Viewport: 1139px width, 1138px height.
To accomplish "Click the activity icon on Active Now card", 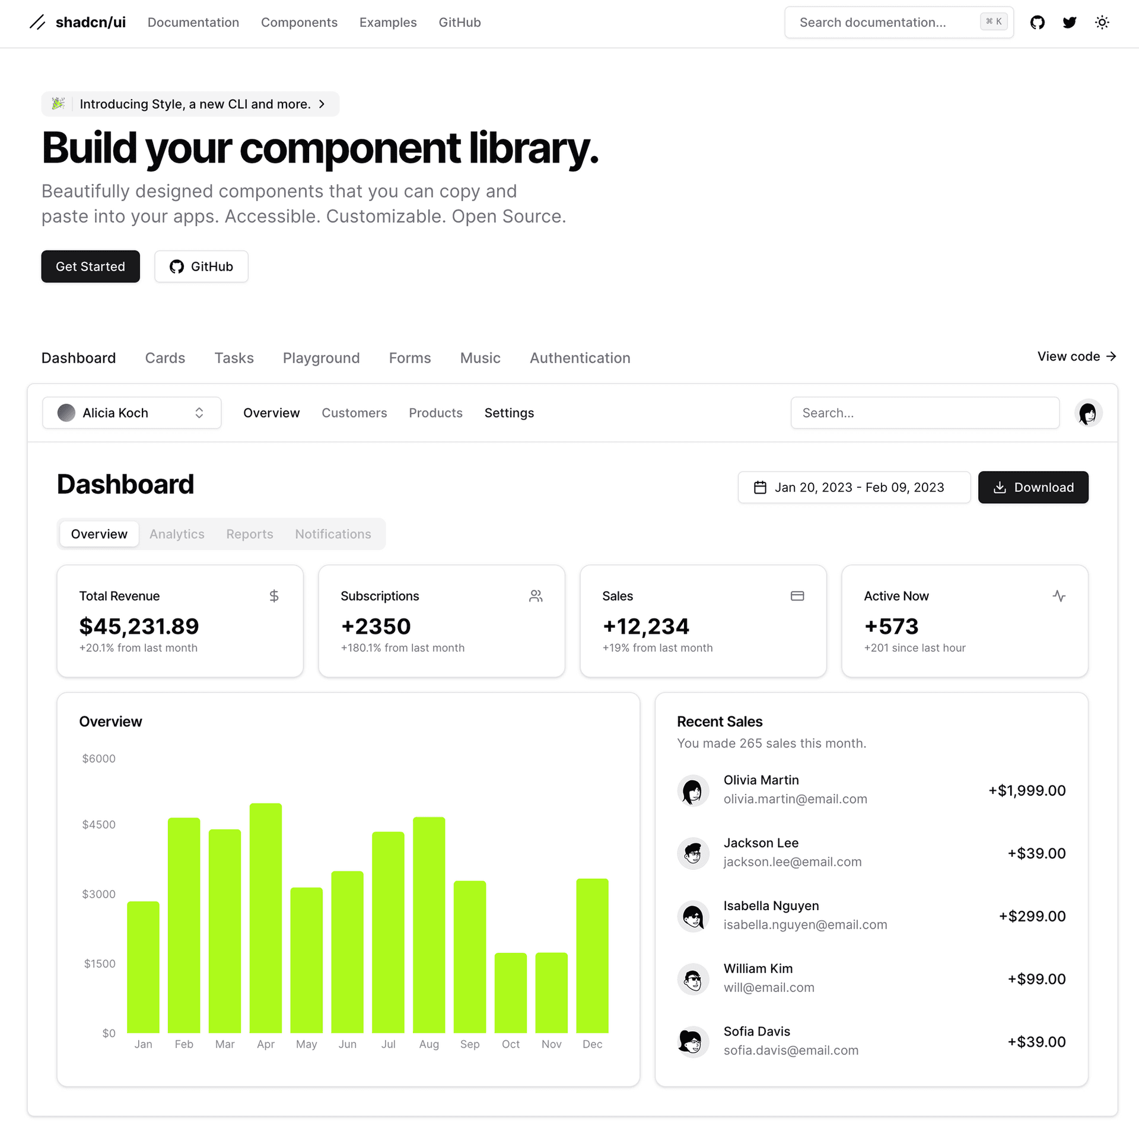I will 1059,596.
